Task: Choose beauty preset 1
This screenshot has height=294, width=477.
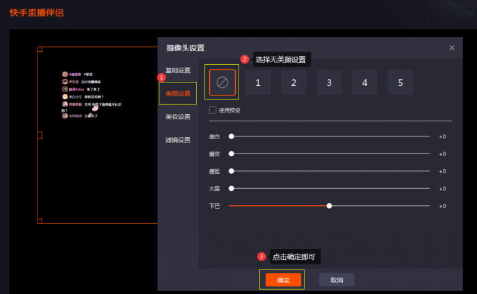Action: 258,83
